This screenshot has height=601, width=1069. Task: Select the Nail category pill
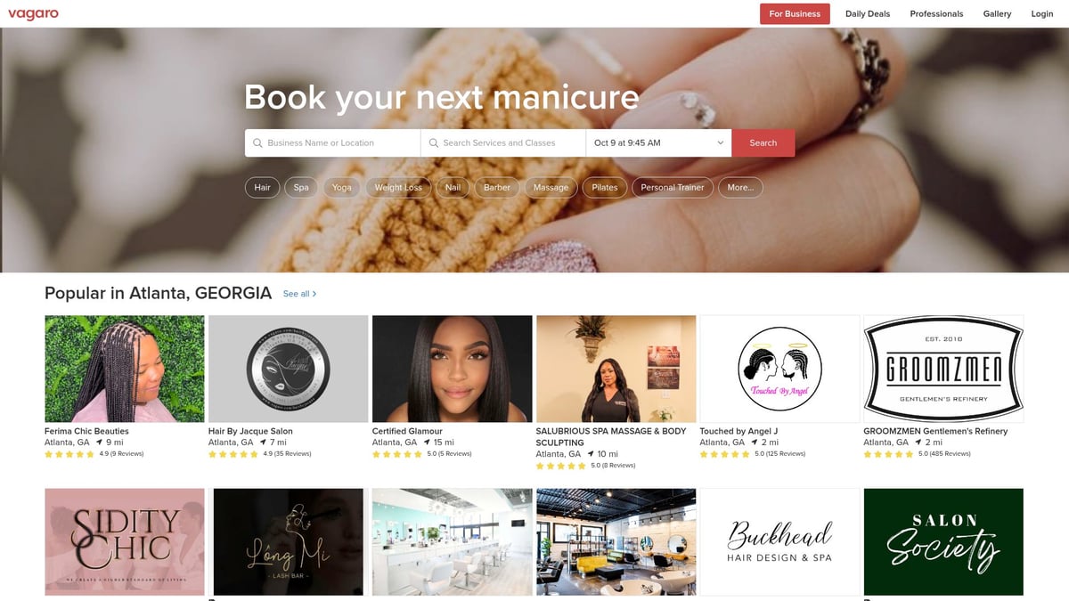453,188
